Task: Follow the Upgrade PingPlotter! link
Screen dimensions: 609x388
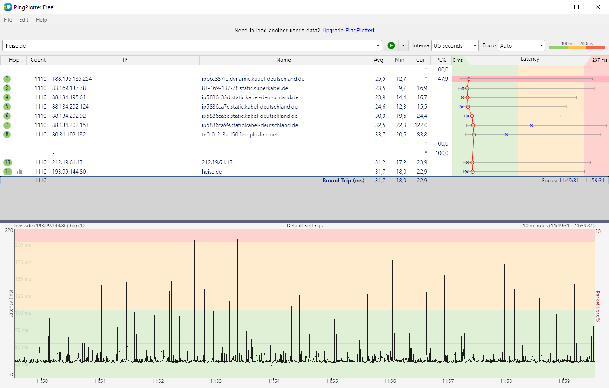Action: point(348,31)
